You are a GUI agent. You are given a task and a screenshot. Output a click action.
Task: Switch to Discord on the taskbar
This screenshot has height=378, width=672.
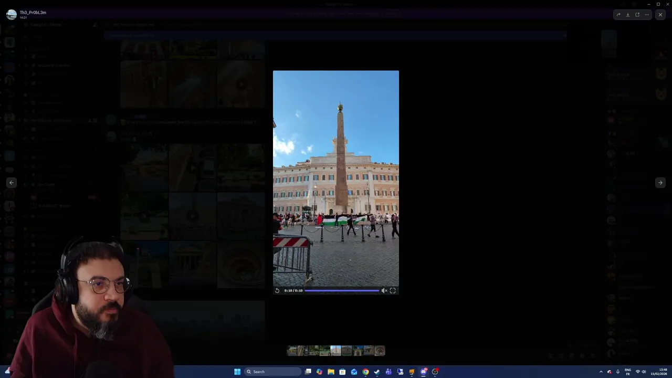tap(423, 372)
